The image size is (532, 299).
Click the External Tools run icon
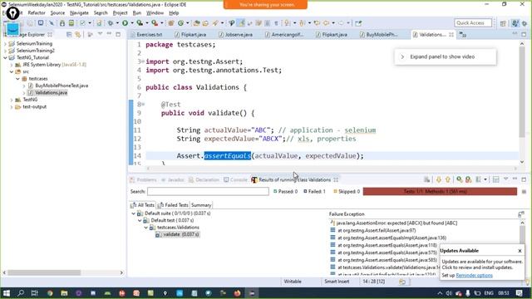point(155,23)
